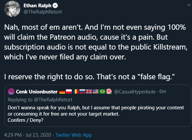Expand the tweet options chevron menu
Screen dimensions: 192x140
[x=189, y=5]
